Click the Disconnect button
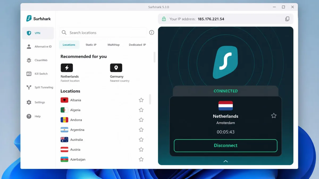 click(225, 146)
